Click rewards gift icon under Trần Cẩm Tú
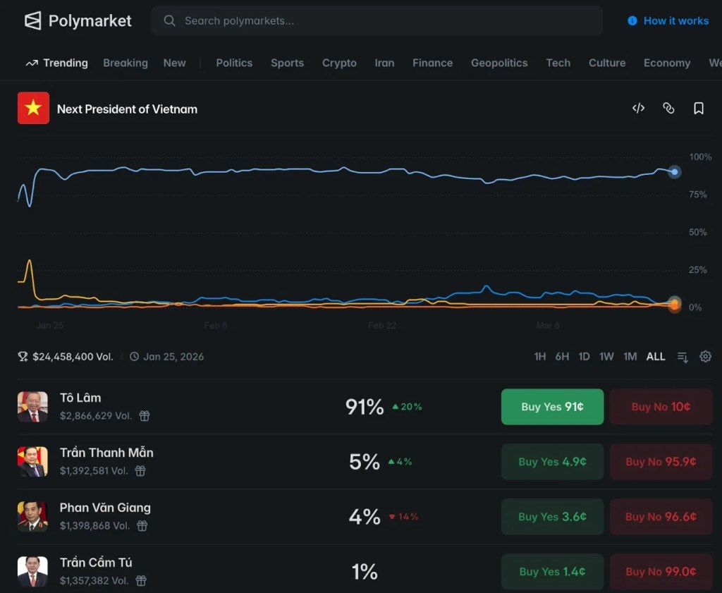722x593 pixels. 141,581
